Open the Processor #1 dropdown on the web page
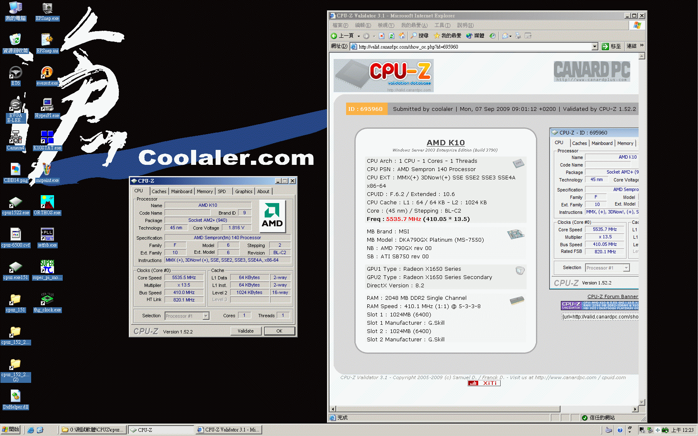Screen dimensions: 698x436 tap(626, 268)
